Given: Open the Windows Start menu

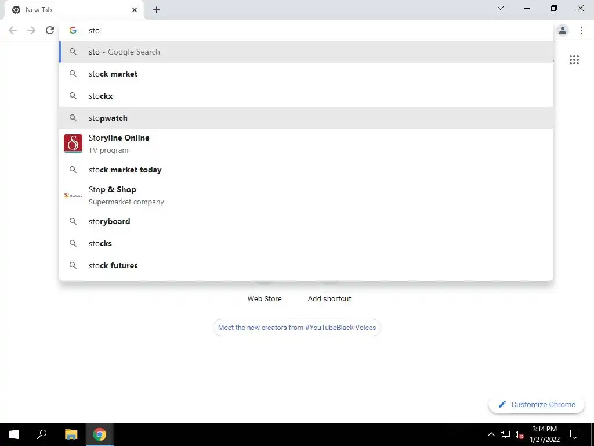Looking at the screenshot, I should click(14, 434).
